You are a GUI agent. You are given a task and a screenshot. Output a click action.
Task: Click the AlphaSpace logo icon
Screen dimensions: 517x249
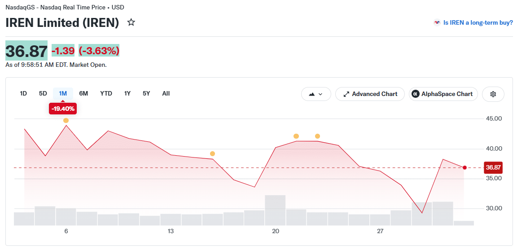tap(416, 94)
